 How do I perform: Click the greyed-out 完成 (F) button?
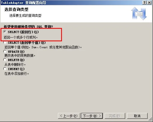click(x=115, y=116)
